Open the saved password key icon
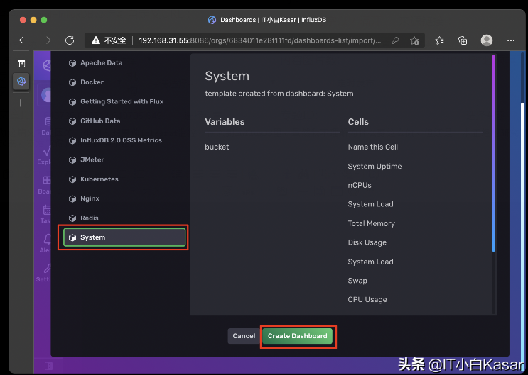Screen dimensions: 528x375 coord(395,40)
